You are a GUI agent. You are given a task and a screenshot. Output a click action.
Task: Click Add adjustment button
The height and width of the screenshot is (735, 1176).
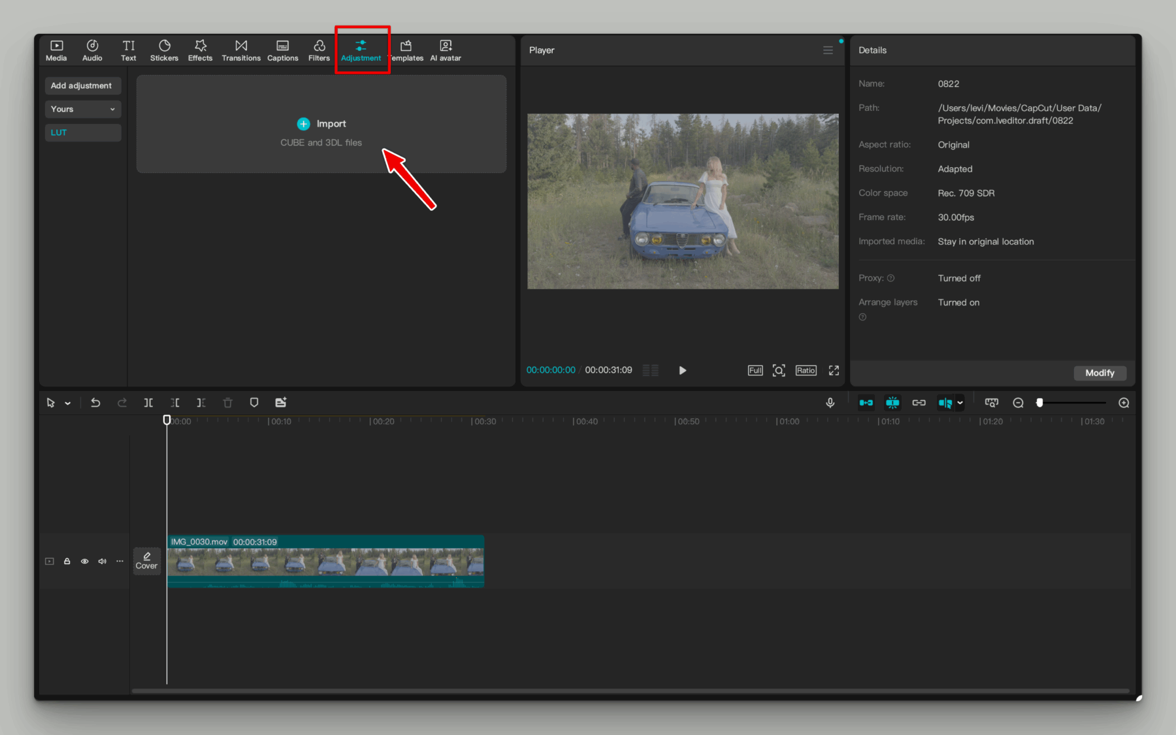82,86
